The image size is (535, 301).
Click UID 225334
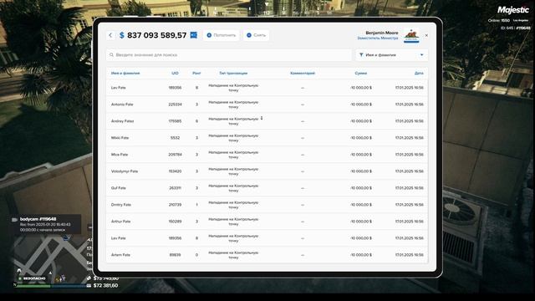tap(175, 105)
